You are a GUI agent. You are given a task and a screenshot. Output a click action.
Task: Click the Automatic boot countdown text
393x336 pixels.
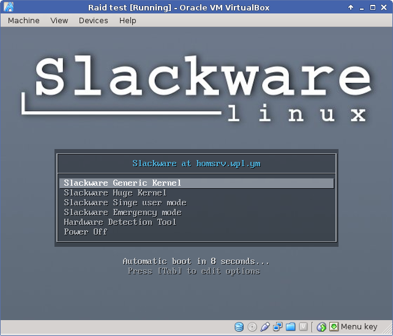click(196, 261)
